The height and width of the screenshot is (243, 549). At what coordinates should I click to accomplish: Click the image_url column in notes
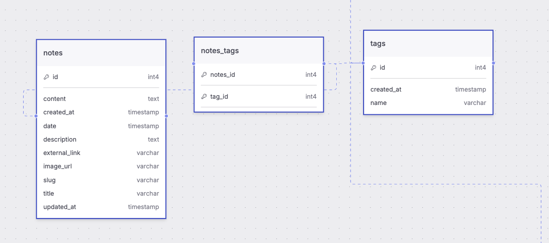pos(101,166)
